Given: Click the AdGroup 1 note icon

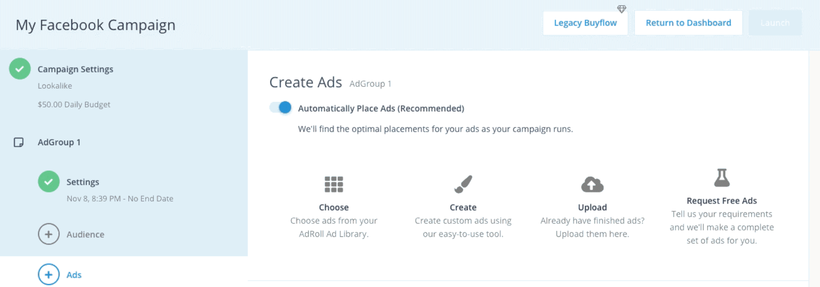Looking at the screenshot, I should click(19, 142).
